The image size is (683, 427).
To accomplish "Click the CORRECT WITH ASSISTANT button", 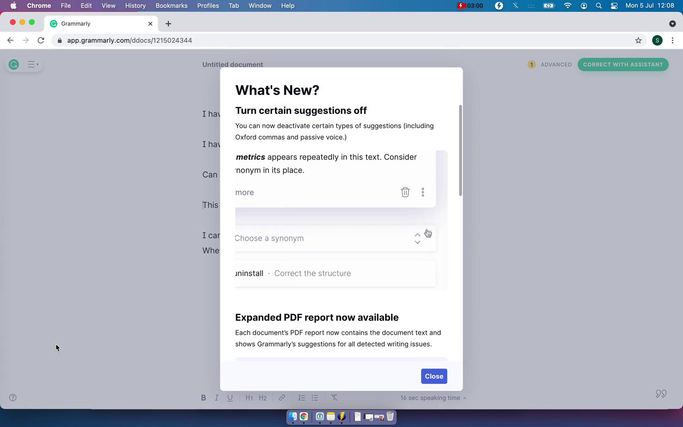I will pos(623,64).
